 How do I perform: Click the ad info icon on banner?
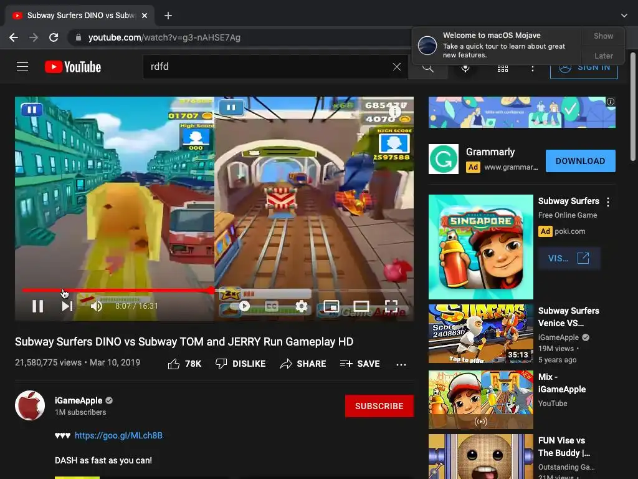611,102
